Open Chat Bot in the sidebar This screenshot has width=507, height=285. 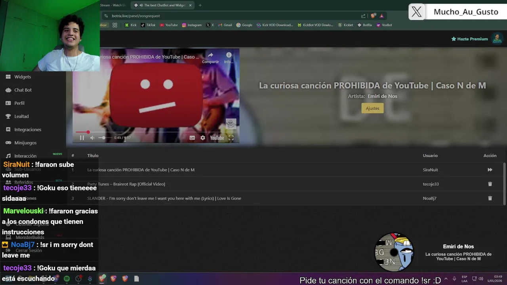point(23,90)
